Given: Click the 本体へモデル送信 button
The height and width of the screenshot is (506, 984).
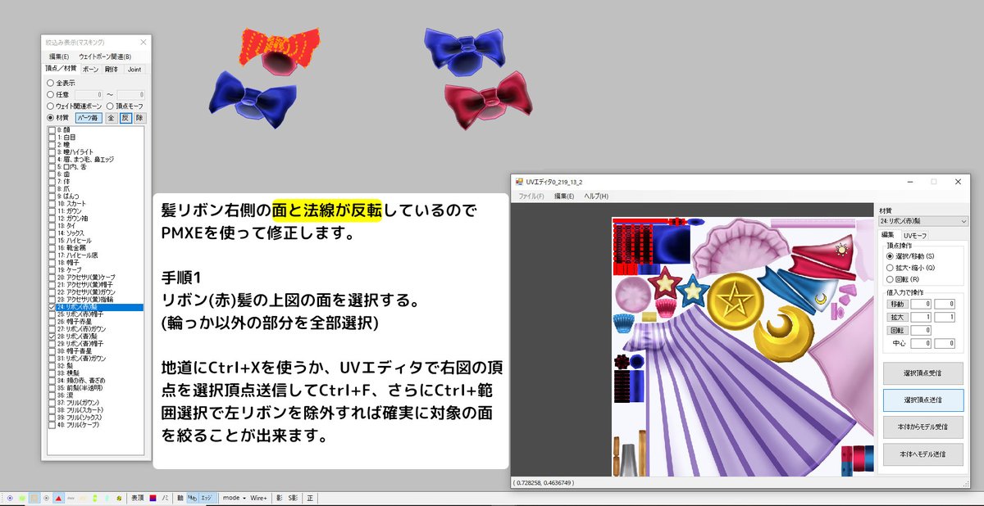Looking at the screenshot, I should tap(922, 454).
